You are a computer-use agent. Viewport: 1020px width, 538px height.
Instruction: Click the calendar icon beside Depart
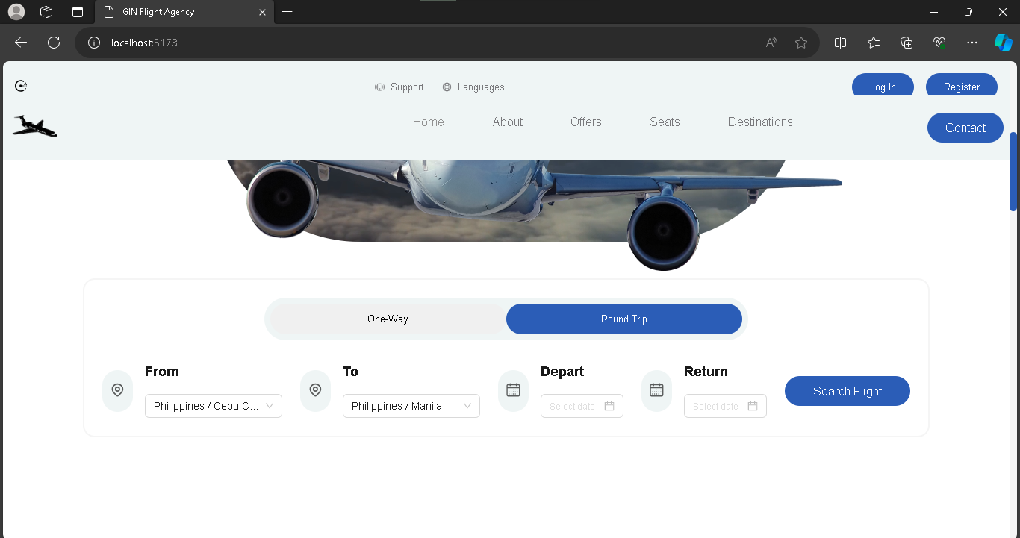pyautogui.click(x=513, y=390)
